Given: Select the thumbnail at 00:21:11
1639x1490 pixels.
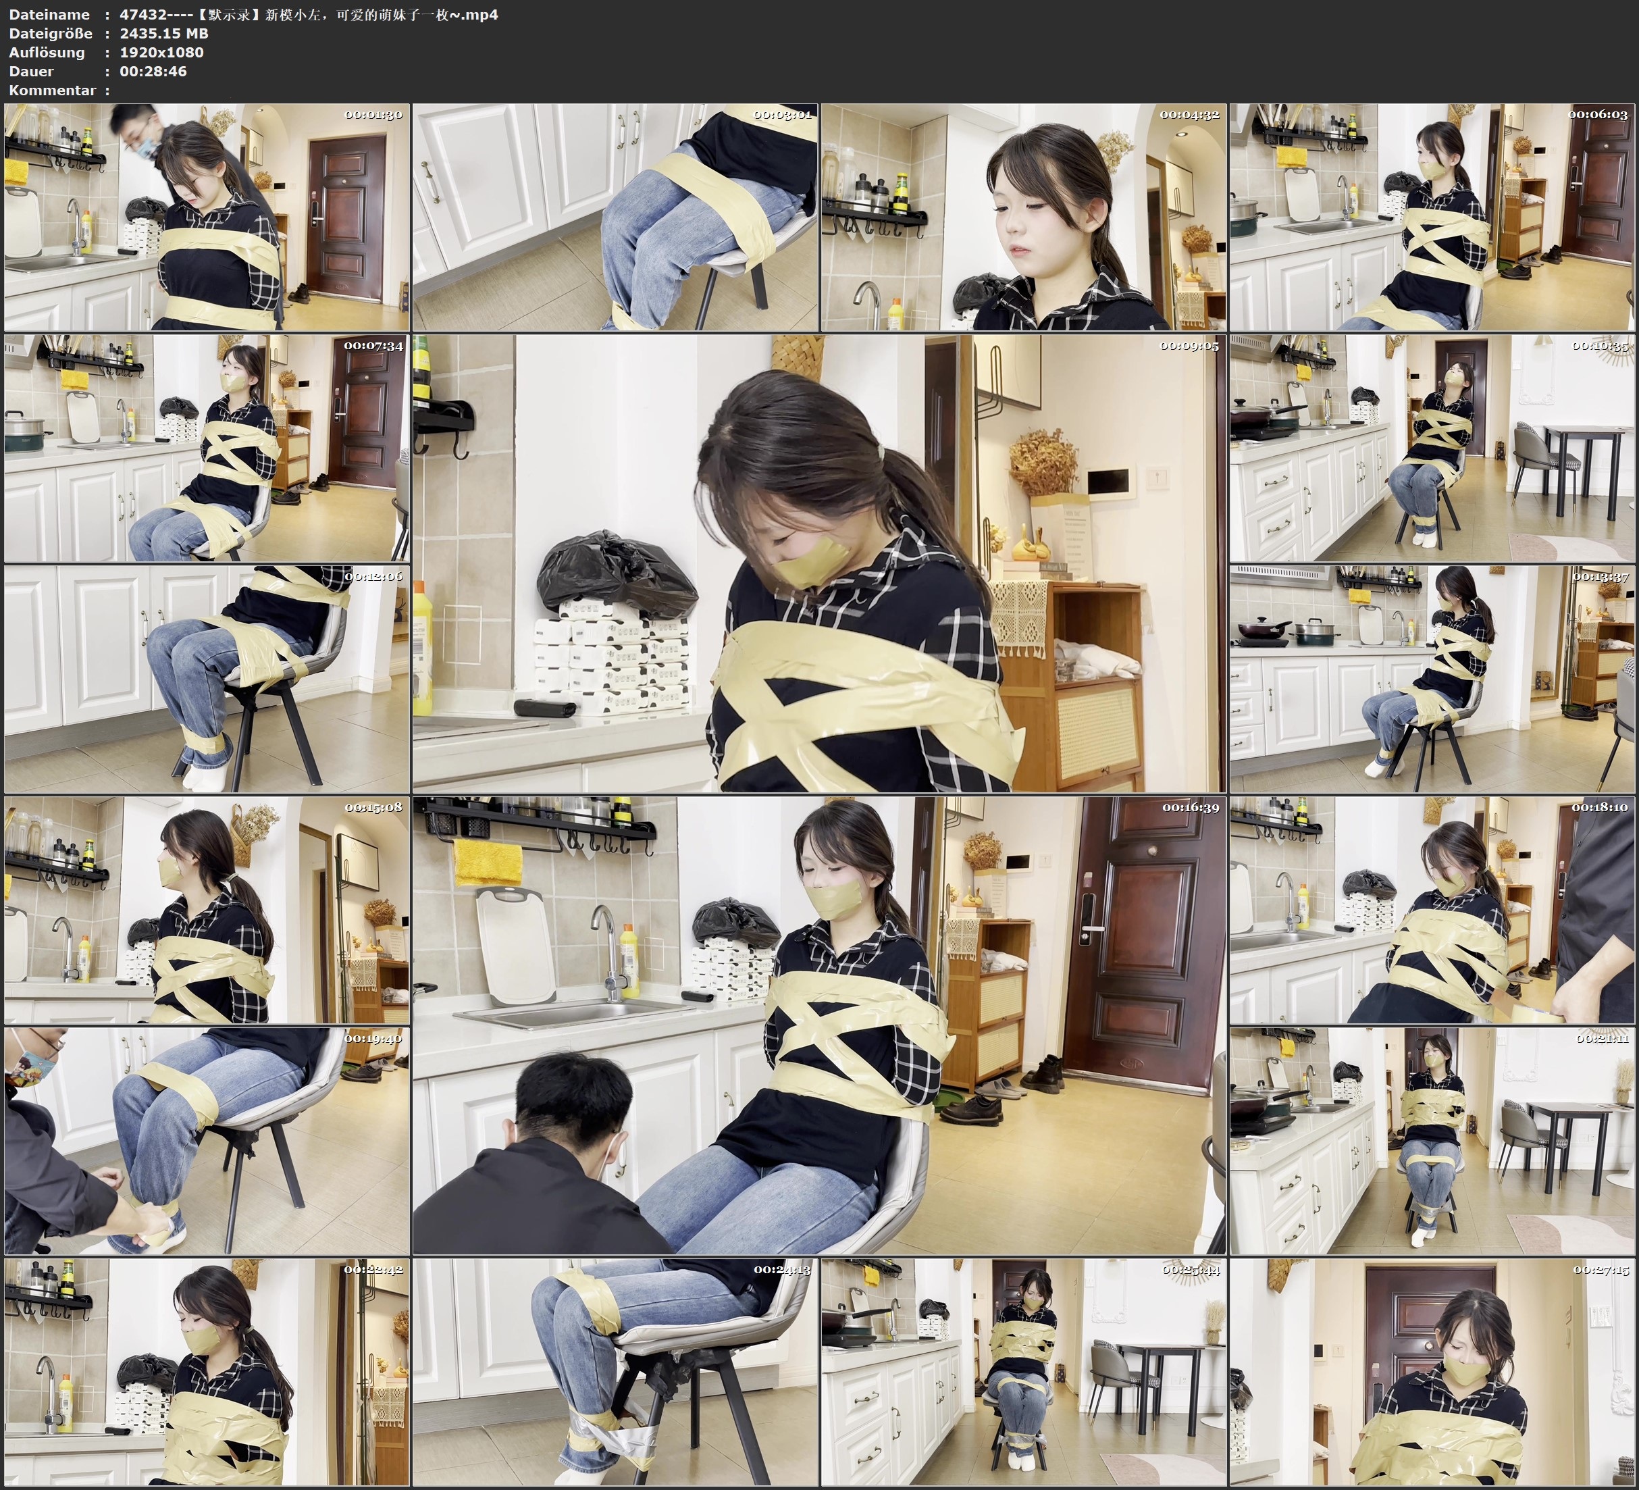Looking at the screenshot, I should 1432,1140.
